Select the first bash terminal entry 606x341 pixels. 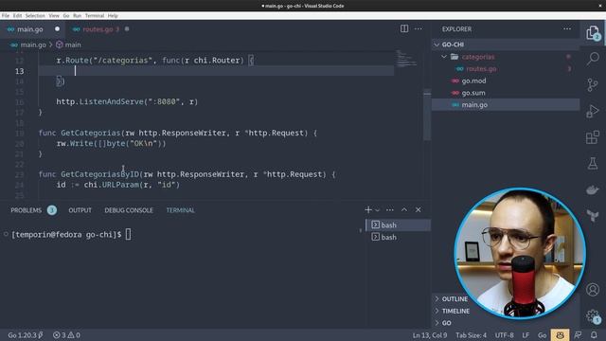coord(398,225)
